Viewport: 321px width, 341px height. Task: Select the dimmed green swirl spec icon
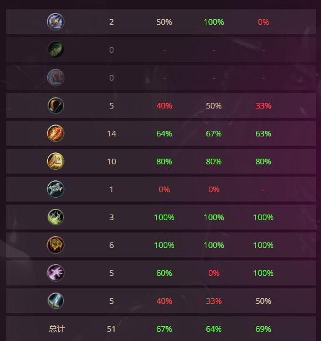(x=56, y=50)
